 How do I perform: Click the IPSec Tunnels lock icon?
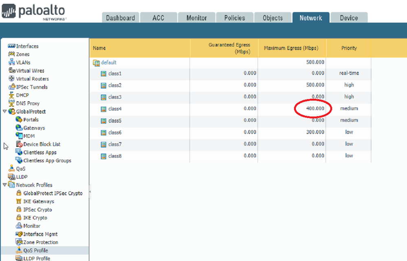[11, 87]
